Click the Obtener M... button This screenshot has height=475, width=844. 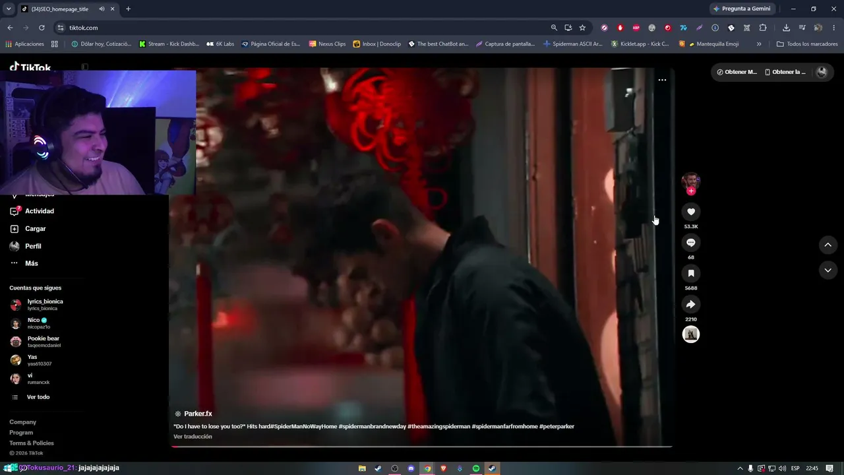click(x=737, y=72)
